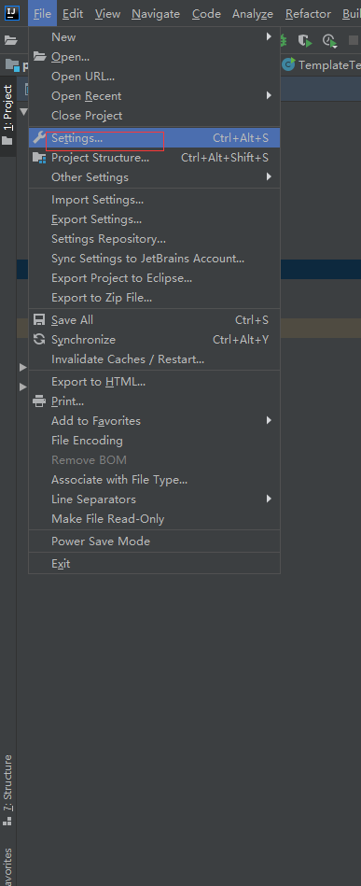Screen dimensions: 361x886
Task: Click the IntelliJ IDEA logo icon
Action: [x=12, y=12]
